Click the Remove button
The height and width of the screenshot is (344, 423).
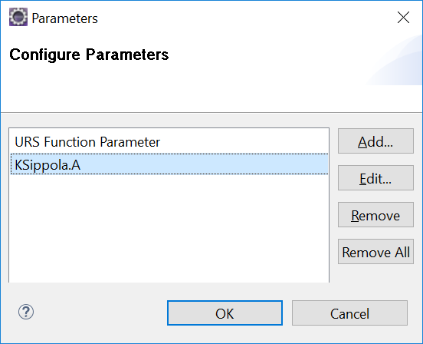point(375,215)
